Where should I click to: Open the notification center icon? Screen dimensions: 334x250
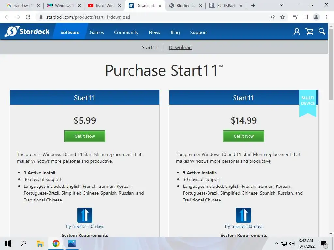pos(324,243)
